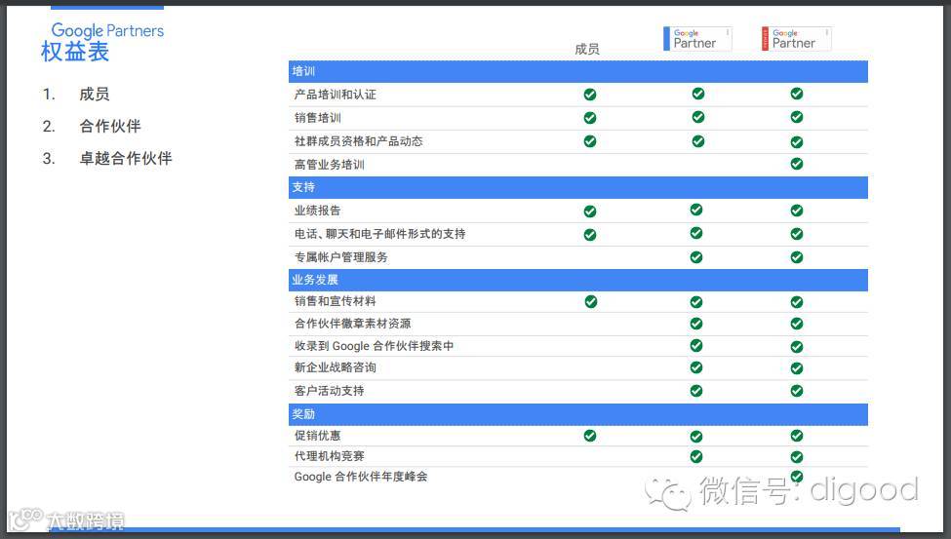This screenshot has height=539, width=951.
Task: Click 成员 checkmark in 业绩报告 row
Action: [x=589, y=211]
